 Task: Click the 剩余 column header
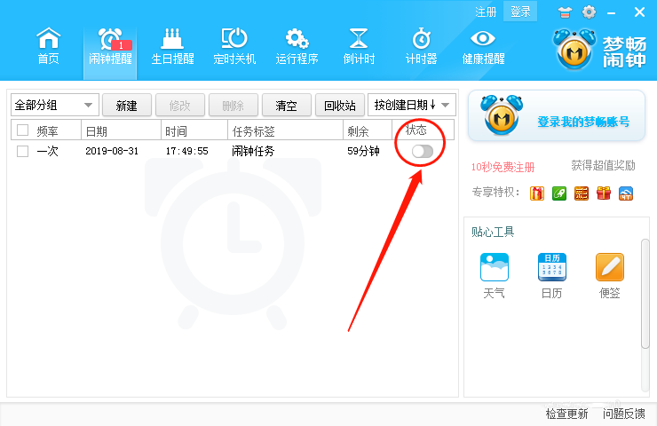367,131
